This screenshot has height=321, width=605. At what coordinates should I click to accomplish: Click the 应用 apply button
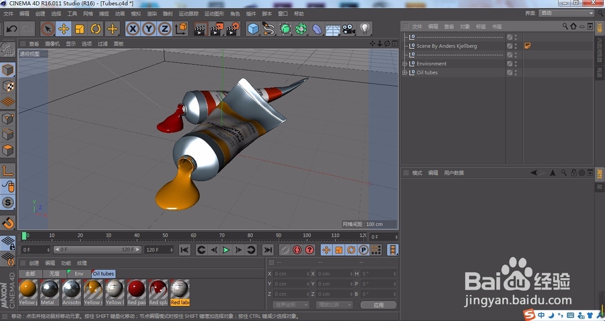pos(379,305)
